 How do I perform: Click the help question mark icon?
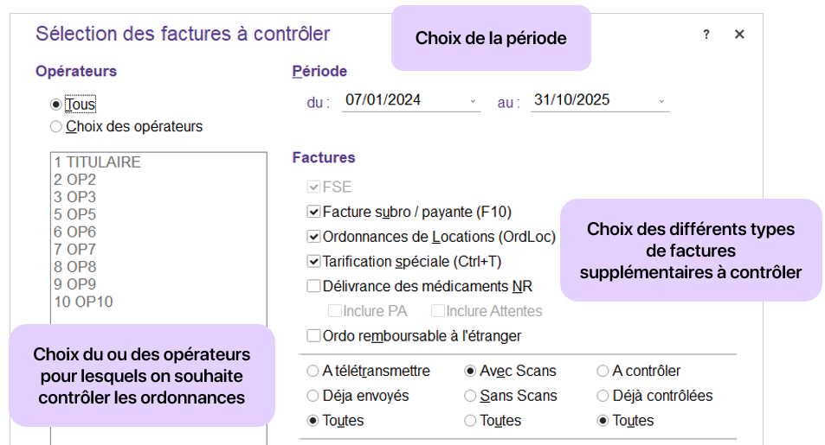(x=706, y=35)
